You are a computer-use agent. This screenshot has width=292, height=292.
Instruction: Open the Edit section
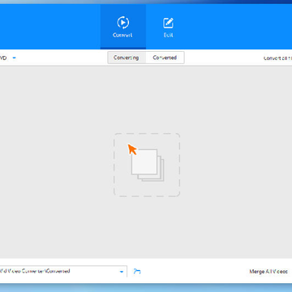click(168, 27)
